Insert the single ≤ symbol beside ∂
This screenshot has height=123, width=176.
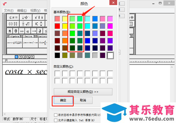[45, 31]
